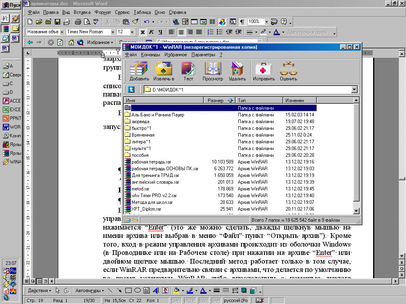This screenshot has width=406, height=304.
Task: Click the fill color bucket on drawing toolbar
Action: tap(177, 291)
